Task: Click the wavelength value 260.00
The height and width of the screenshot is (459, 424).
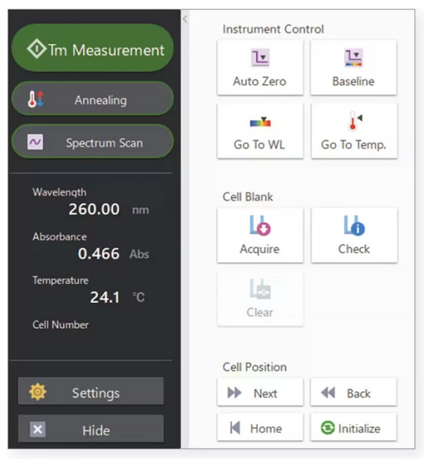Action: (x=94, y=210)
